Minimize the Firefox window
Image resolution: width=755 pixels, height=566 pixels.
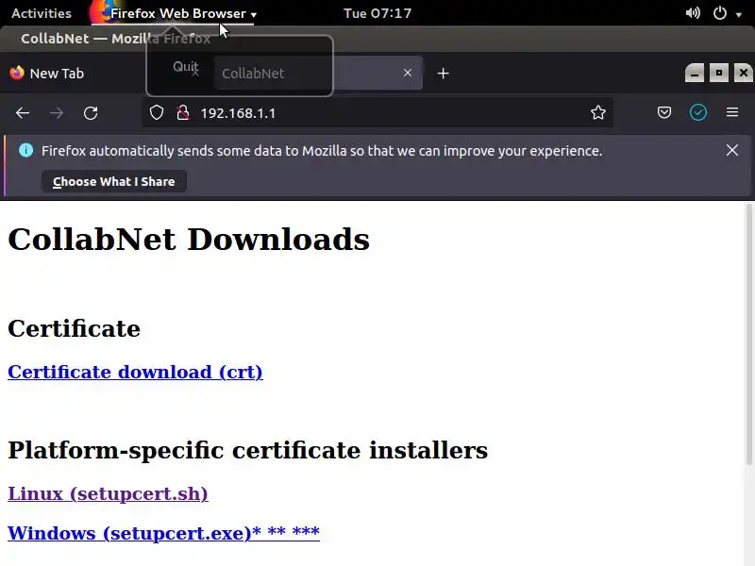695,74
